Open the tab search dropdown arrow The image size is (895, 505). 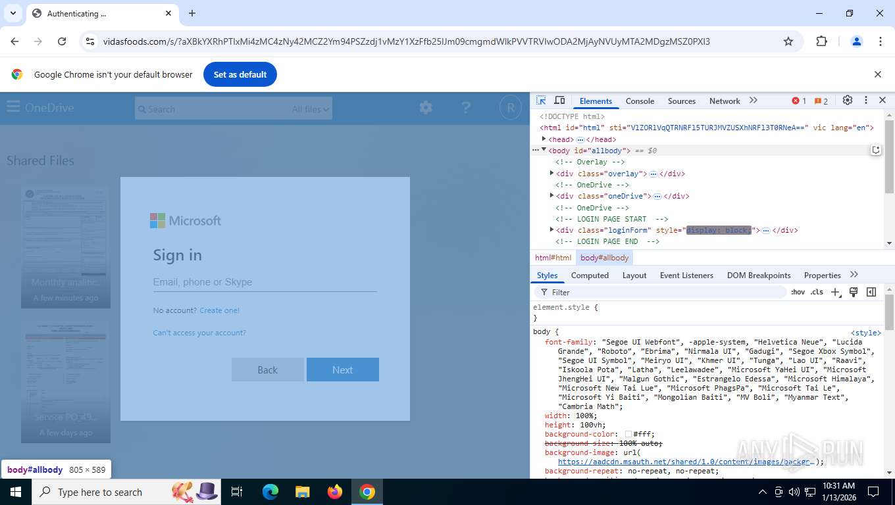(13, 13)
